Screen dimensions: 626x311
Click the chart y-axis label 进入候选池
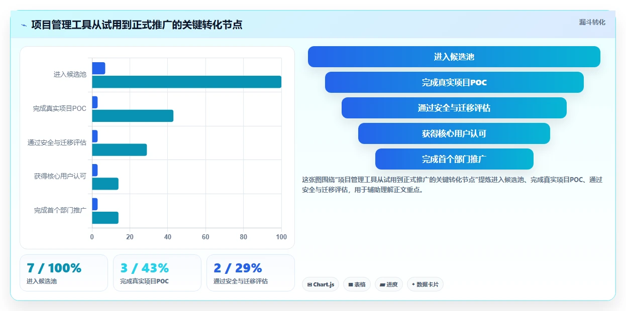[x=70, y=74]
